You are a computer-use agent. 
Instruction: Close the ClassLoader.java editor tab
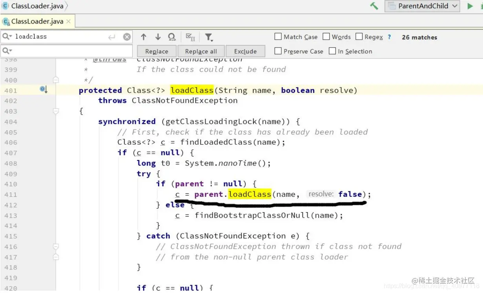[x=69, y=21]
